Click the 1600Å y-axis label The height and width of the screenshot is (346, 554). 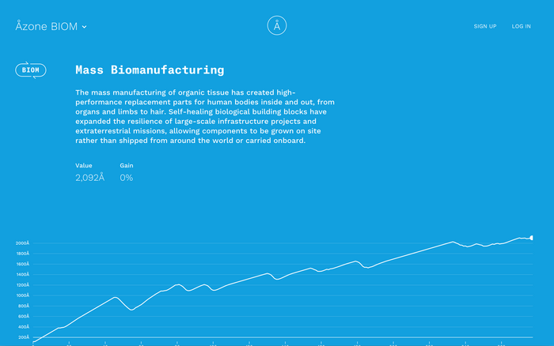click(23, 264)
